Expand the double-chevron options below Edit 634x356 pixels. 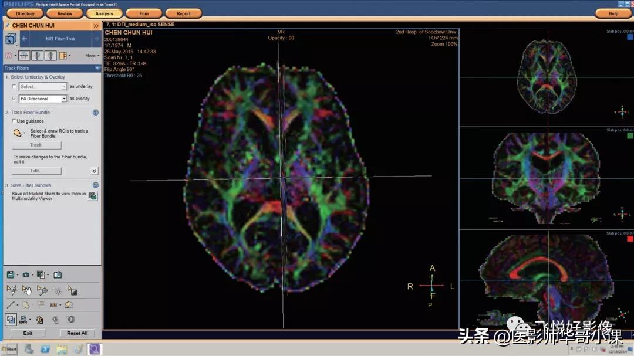tap(94, 171)
